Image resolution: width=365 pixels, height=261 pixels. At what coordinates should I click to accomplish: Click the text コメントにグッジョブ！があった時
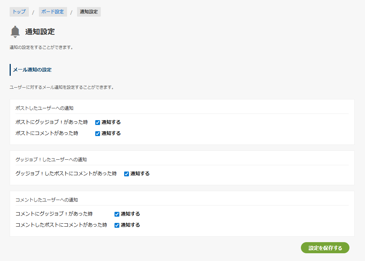(x=54, y=214)
